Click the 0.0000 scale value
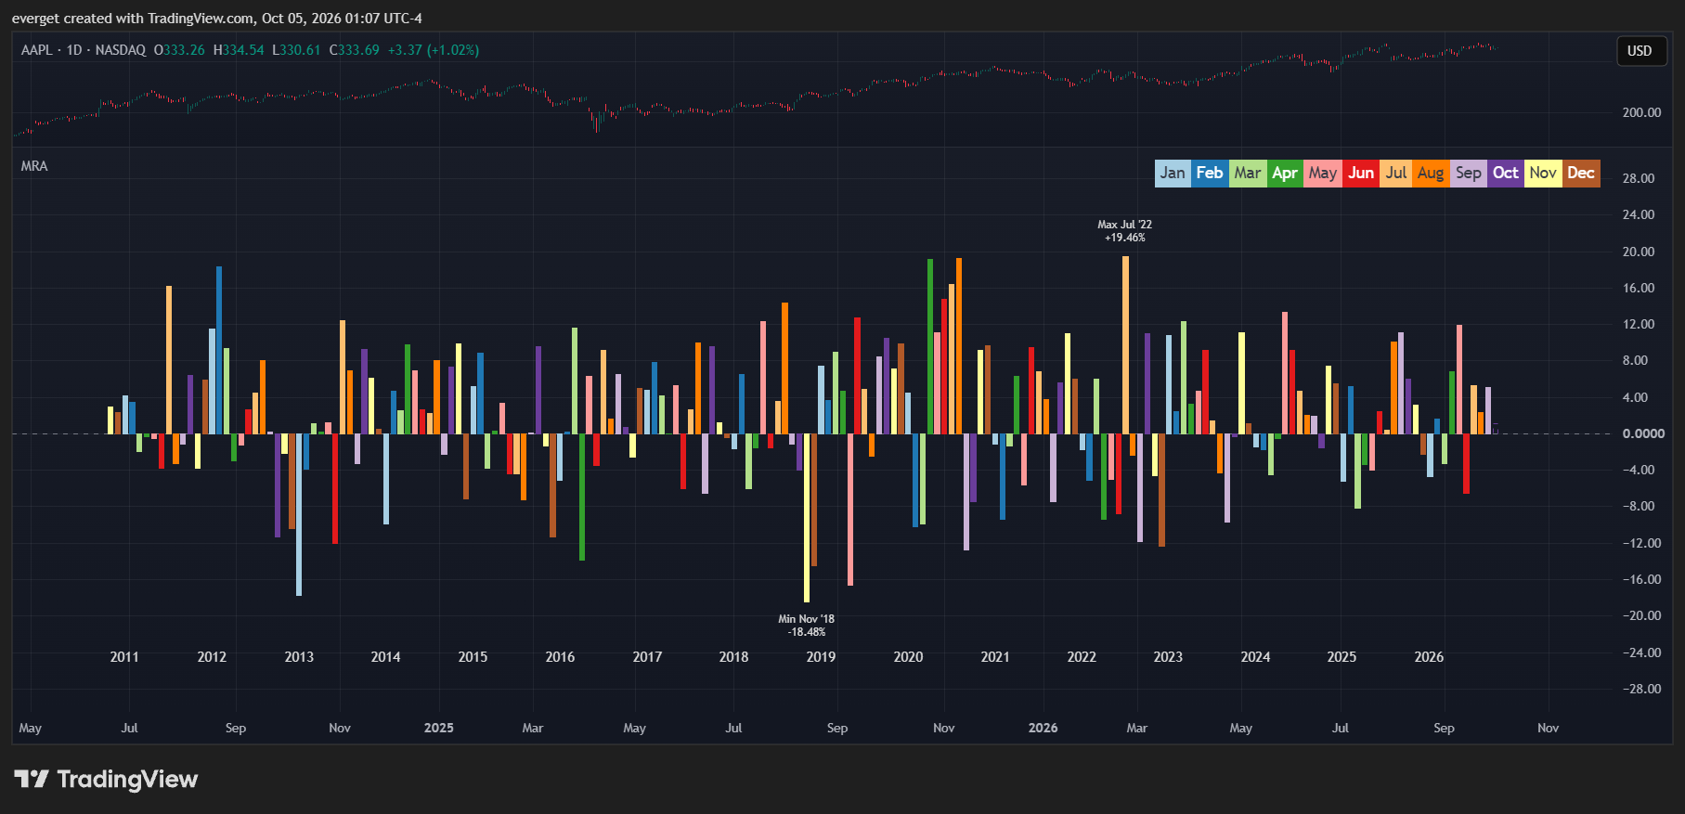 [1643, 433]
